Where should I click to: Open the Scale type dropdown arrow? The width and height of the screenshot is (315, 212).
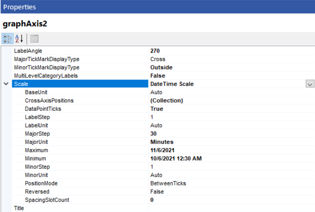(310, 84)
